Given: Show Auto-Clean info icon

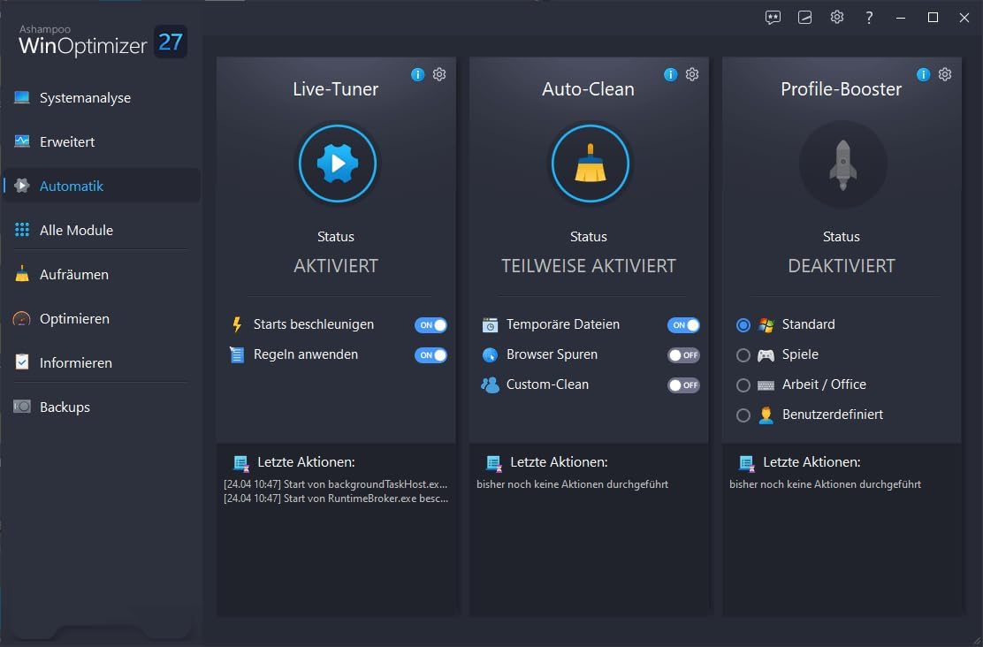Looking at the screenshot, I should point(670,74).
